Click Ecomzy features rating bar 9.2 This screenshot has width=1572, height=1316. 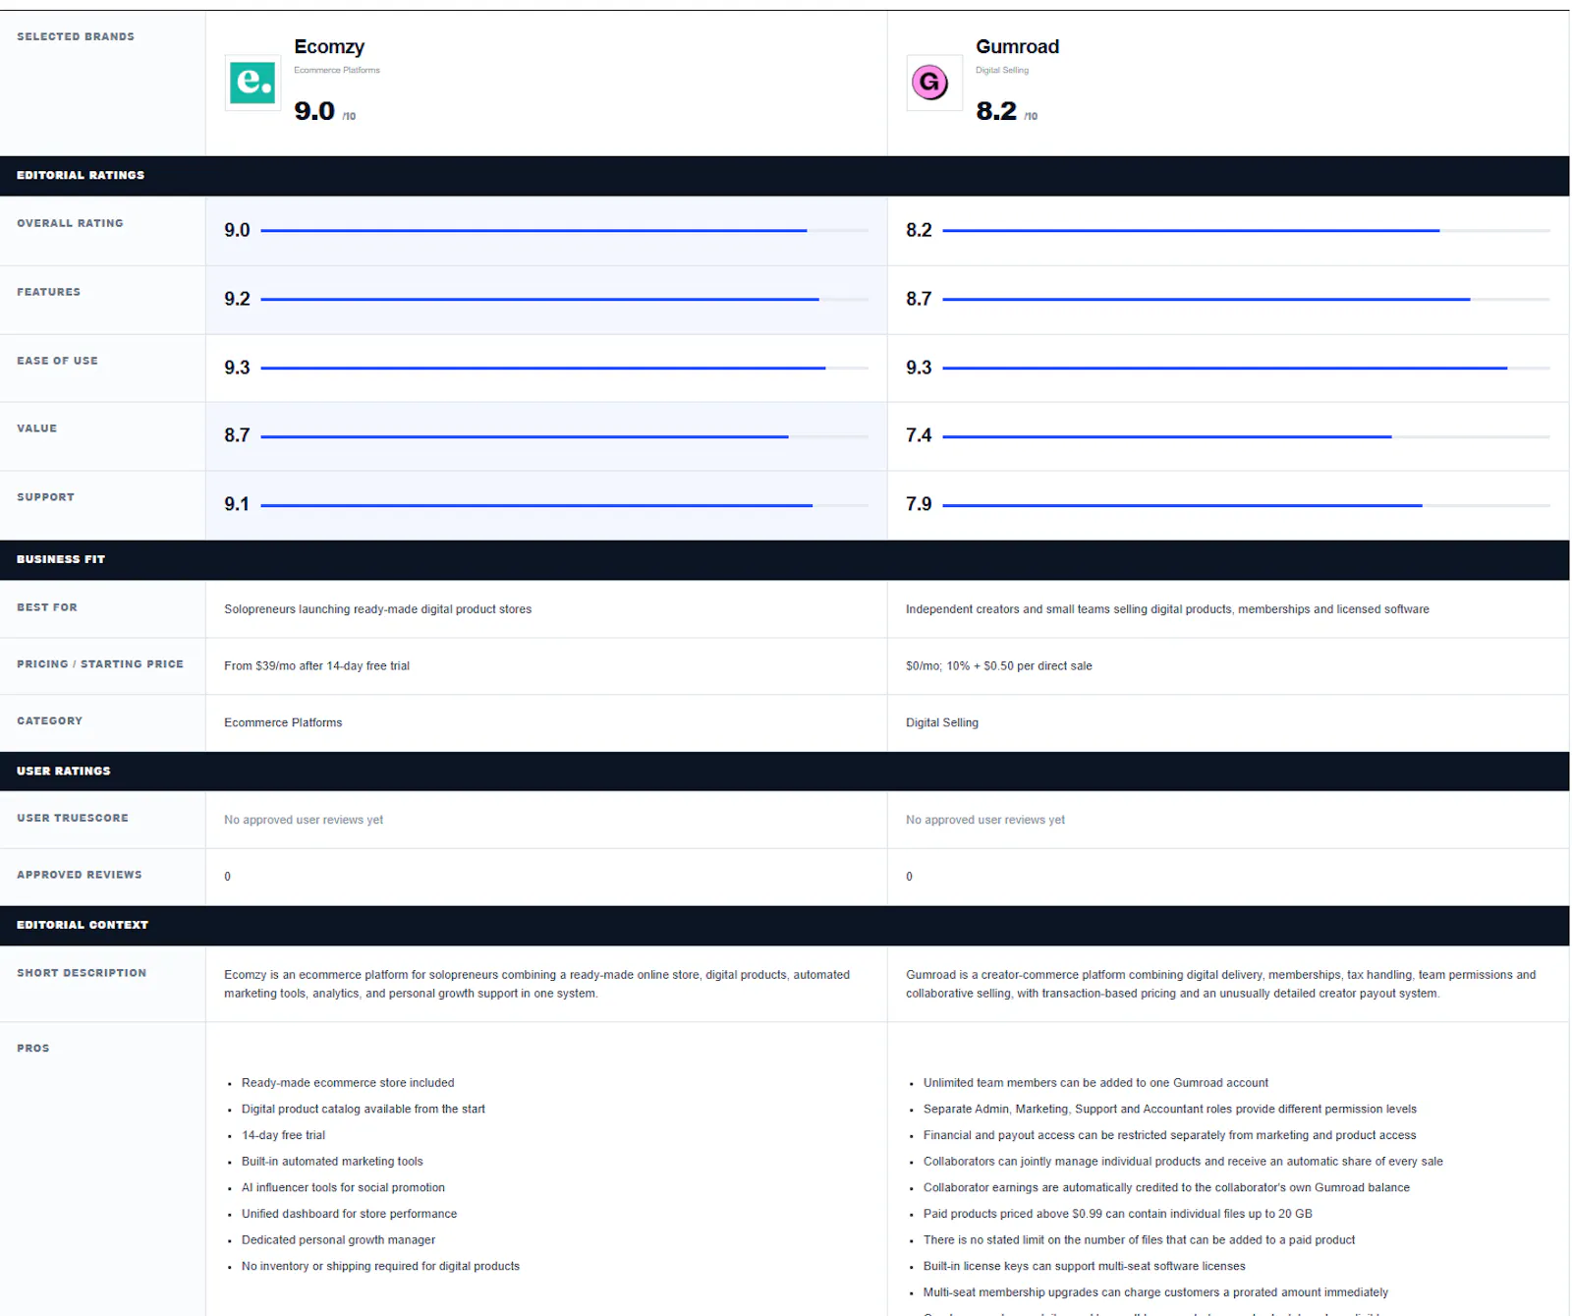[564, 299]
